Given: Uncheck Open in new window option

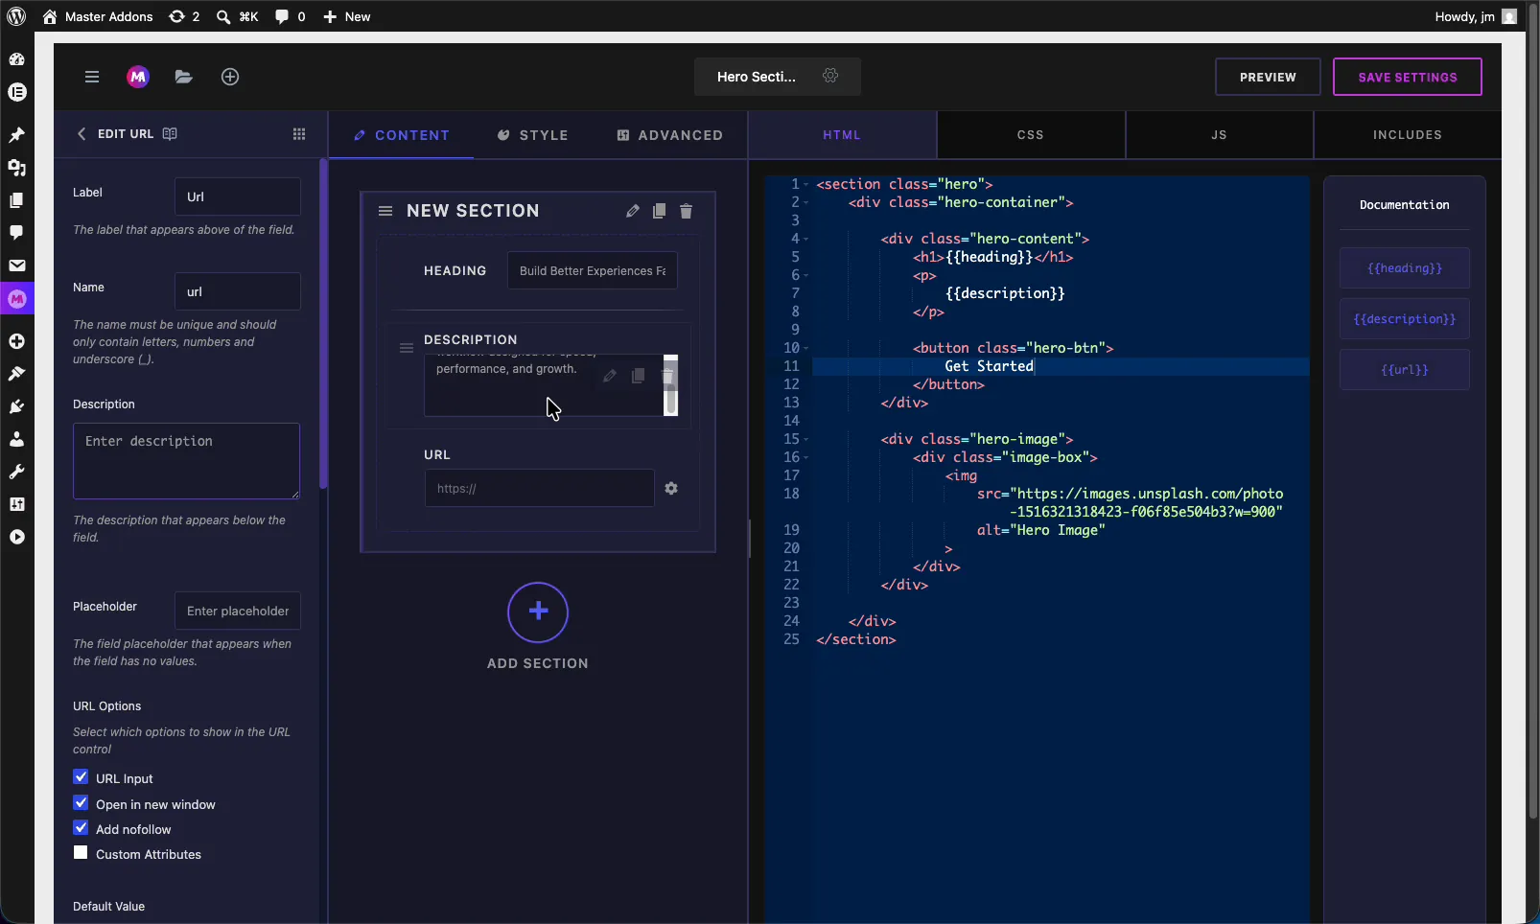Looking at the screenshot, I should pos(81,803).
